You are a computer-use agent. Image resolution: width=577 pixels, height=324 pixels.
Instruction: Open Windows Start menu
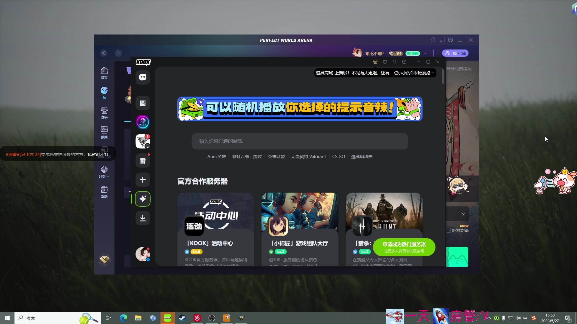(7, 318)
